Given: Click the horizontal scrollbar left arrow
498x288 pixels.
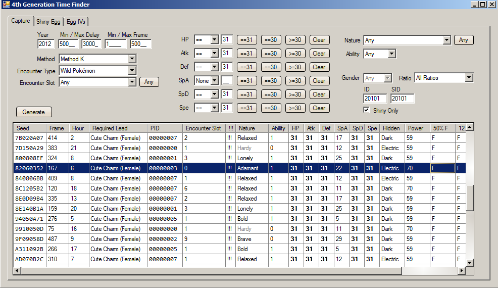Looking at the screenshot, I should 17,270.
